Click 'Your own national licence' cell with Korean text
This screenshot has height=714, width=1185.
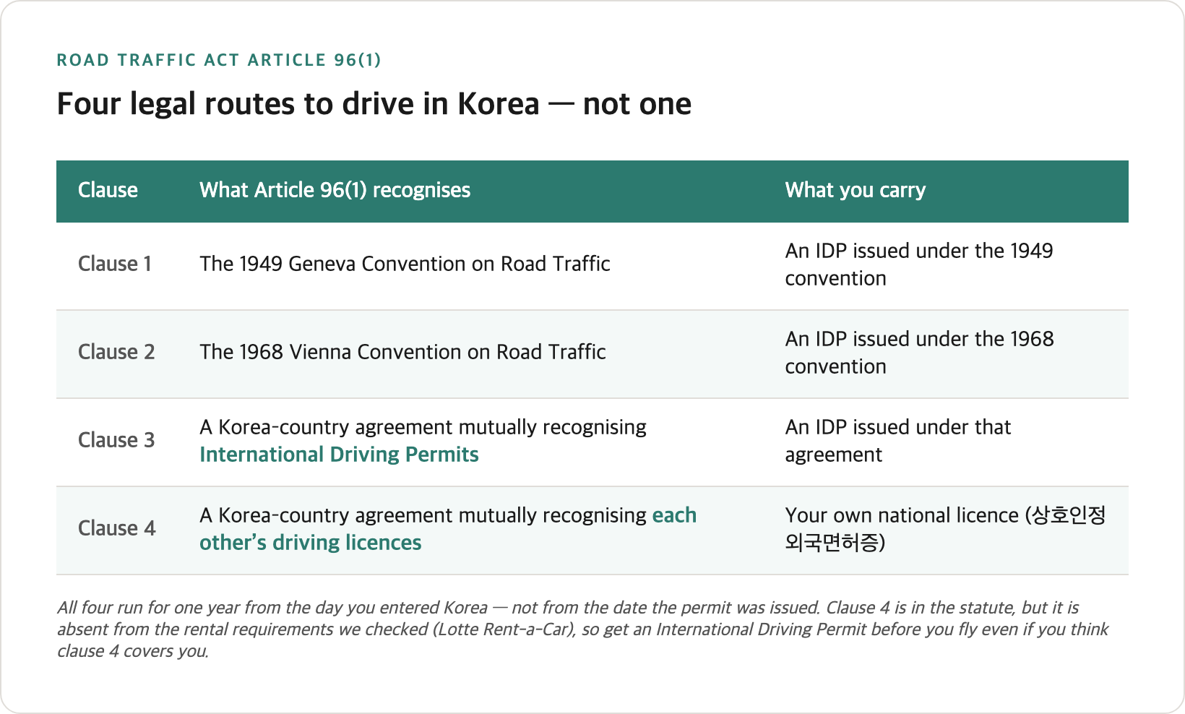(x=945, y=529)
